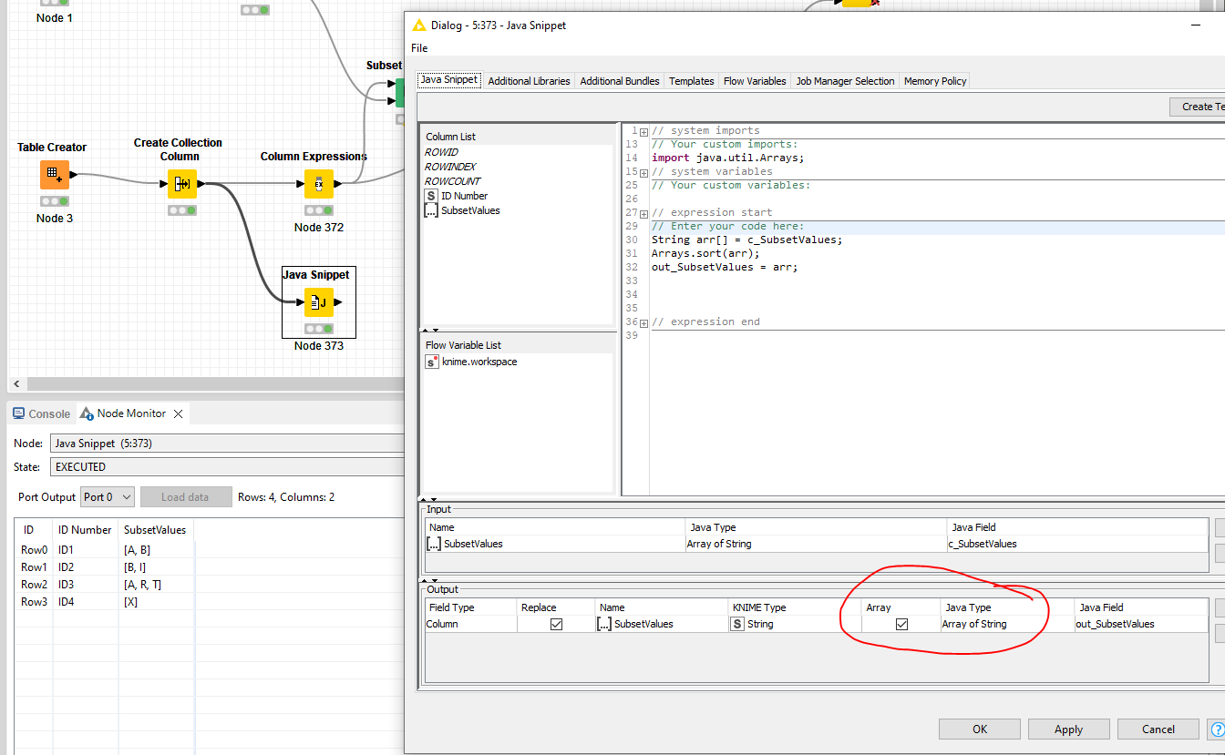Expand the folded system variables code block

(643, 172)
